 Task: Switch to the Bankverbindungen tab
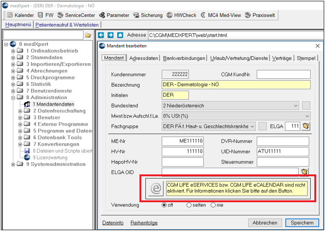click(x=184, y=59)
